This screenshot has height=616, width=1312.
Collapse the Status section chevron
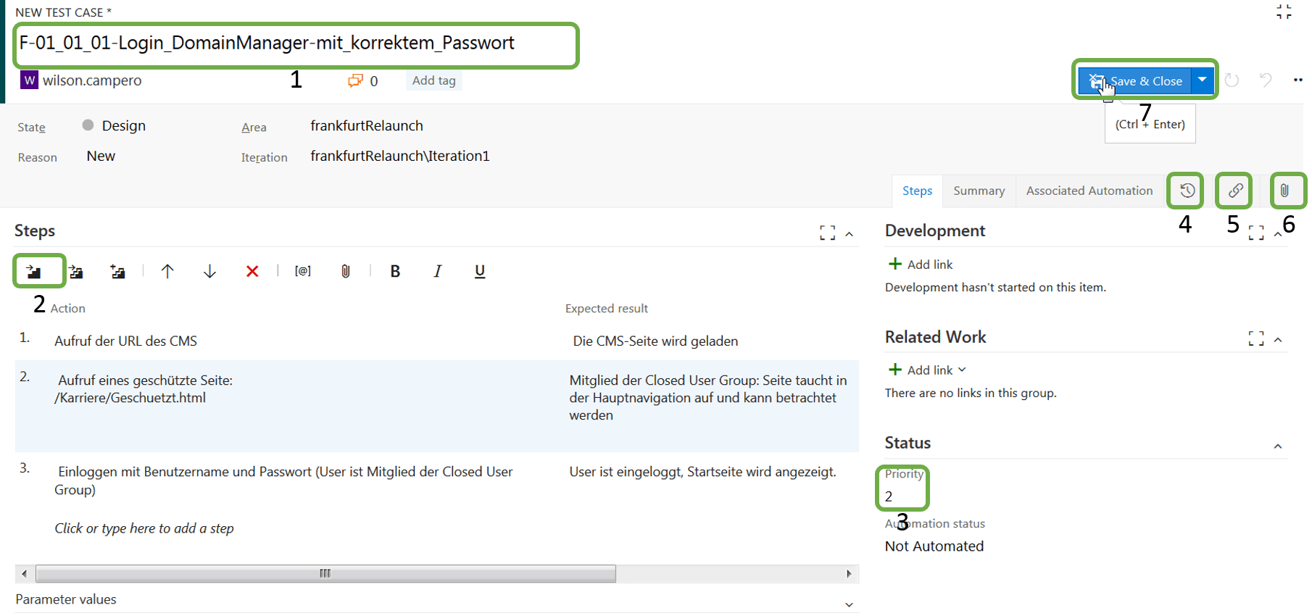click(x=1279, y=446)
